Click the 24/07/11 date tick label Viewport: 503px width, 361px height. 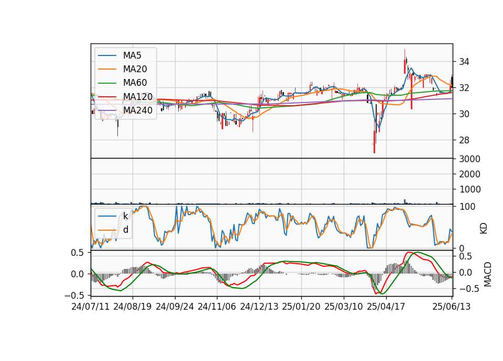91,307
